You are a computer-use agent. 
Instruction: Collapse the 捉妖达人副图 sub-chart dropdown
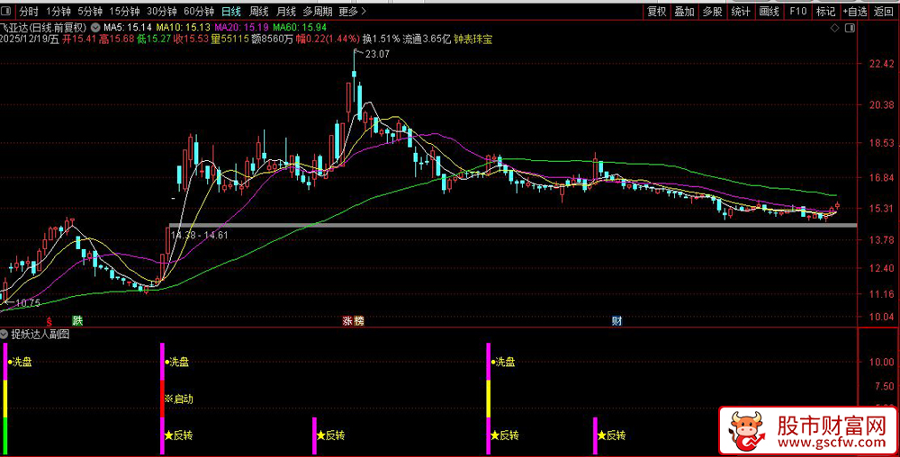click(x=5, y=334)
